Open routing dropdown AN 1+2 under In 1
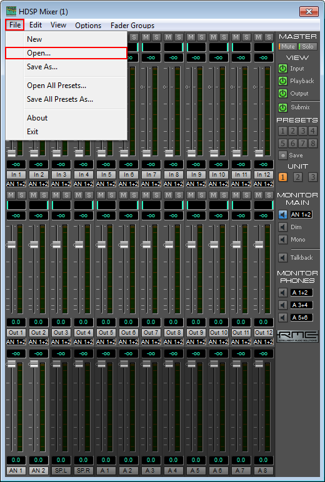 16,184
